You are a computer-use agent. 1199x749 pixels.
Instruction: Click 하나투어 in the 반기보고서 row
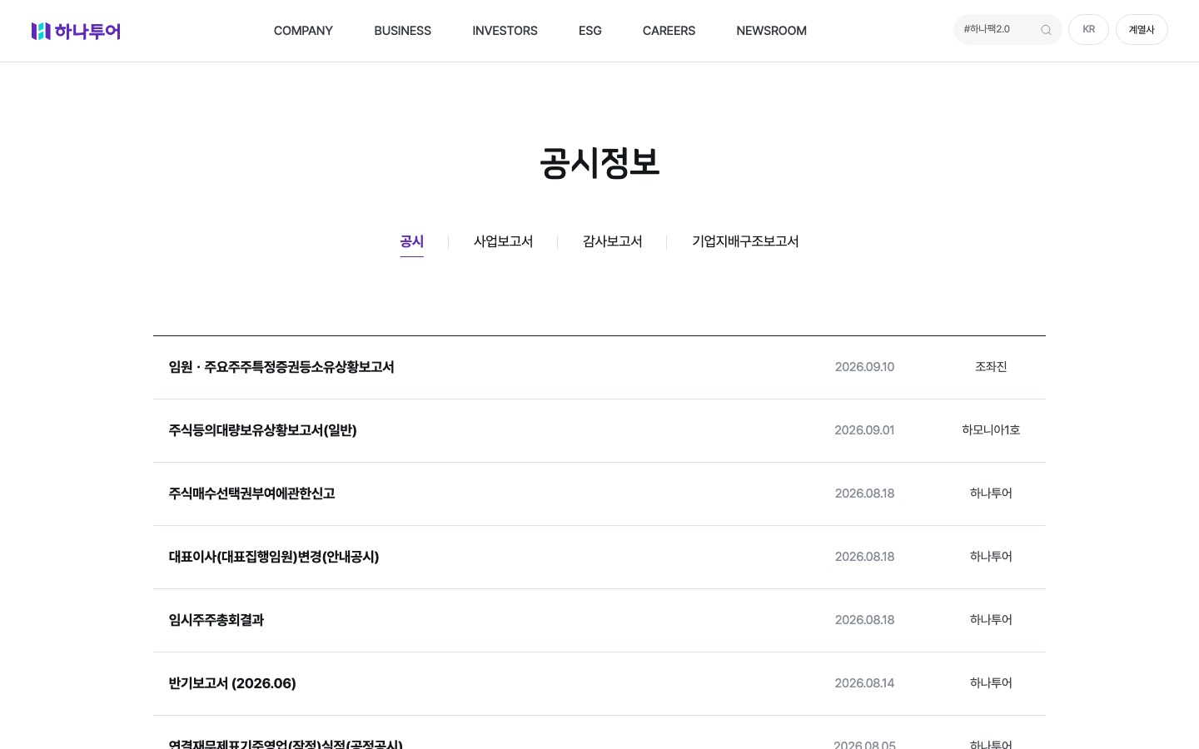991,683
